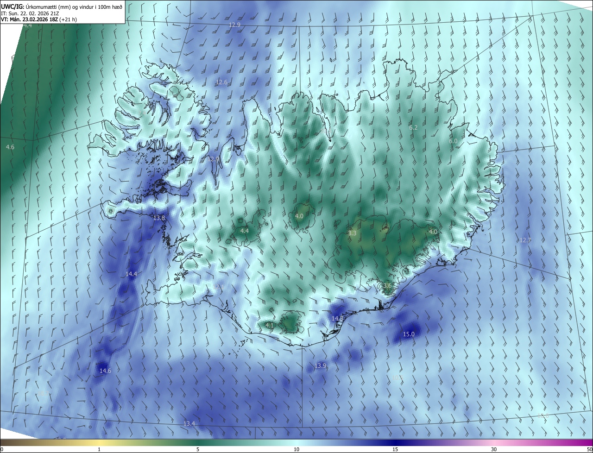Click the 12.6 value label
593x453 pixels.
pyautogui.click(x=222, y=82)
